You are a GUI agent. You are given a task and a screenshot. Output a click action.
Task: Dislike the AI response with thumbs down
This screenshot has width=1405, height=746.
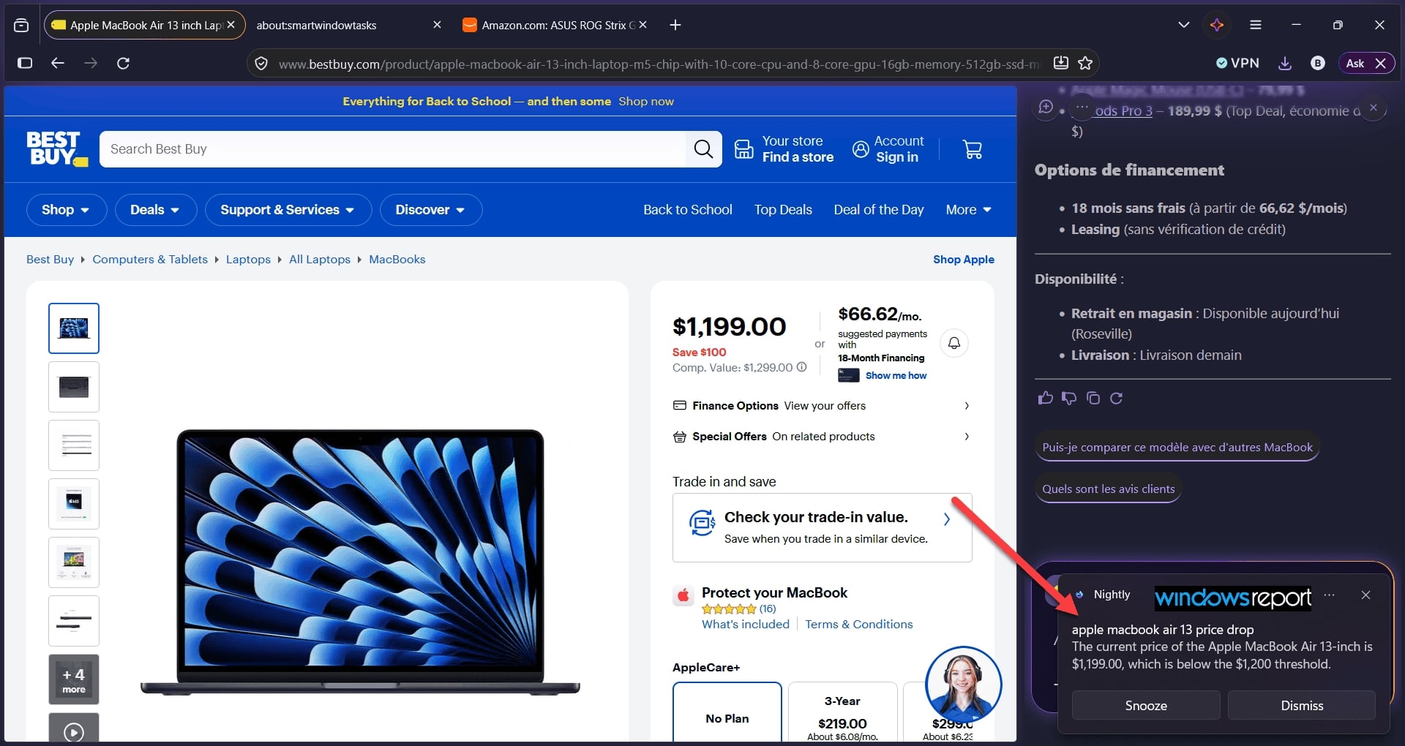tap(1069, 398)
